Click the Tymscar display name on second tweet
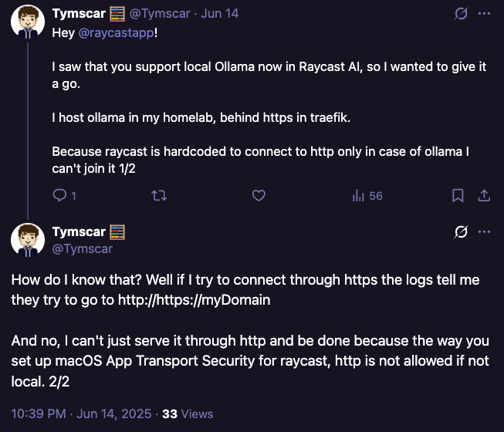Screen dimensions: 504x432 pyautogui.click(x=79, y=231)
